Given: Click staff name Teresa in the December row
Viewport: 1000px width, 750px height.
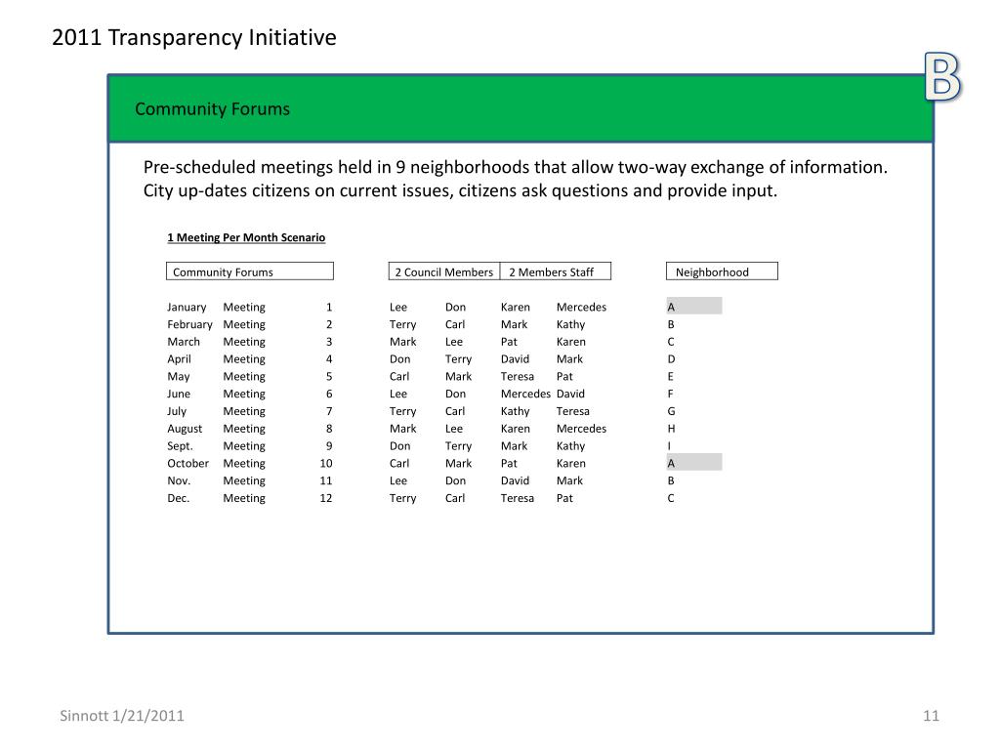Looking at the screenshot, I should coord(518,498).
